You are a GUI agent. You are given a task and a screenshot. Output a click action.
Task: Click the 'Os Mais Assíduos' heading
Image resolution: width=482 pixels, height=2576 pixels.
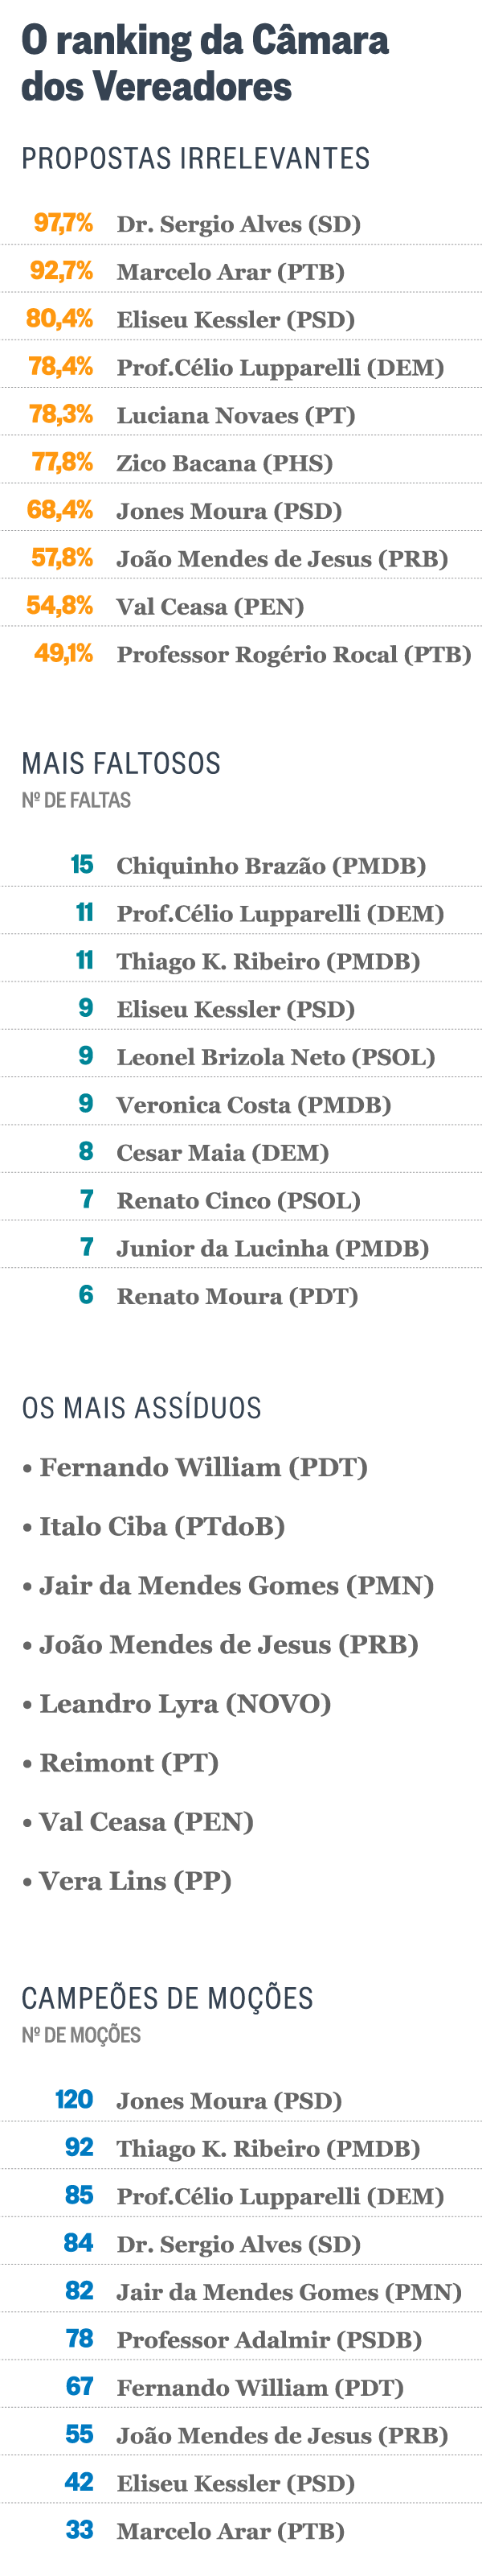click(141, 1407)
